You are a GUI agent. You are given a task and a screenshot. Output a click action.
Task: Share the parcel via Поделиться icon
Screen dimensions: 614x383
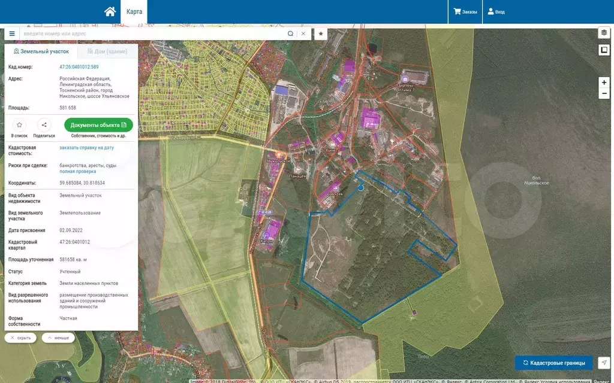tap(44, 125)
